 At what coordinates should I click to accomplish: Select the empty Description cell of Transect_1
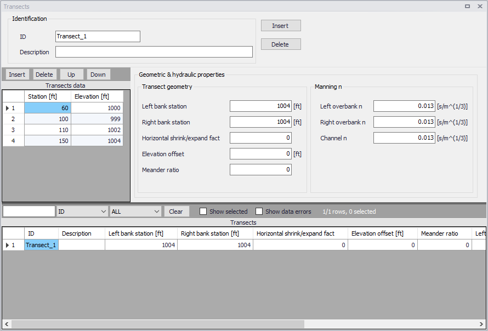pyautogui.click(x=82, y=245)
